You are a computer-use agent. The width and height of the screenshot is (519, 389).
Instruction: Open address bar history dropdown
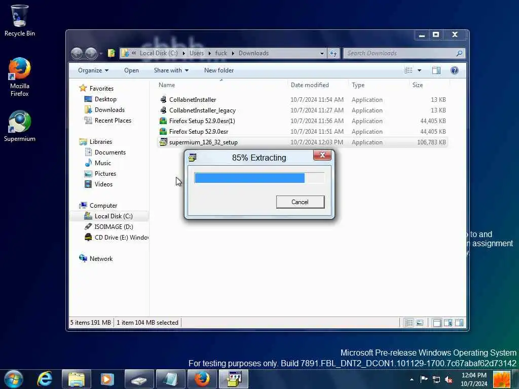322,53
